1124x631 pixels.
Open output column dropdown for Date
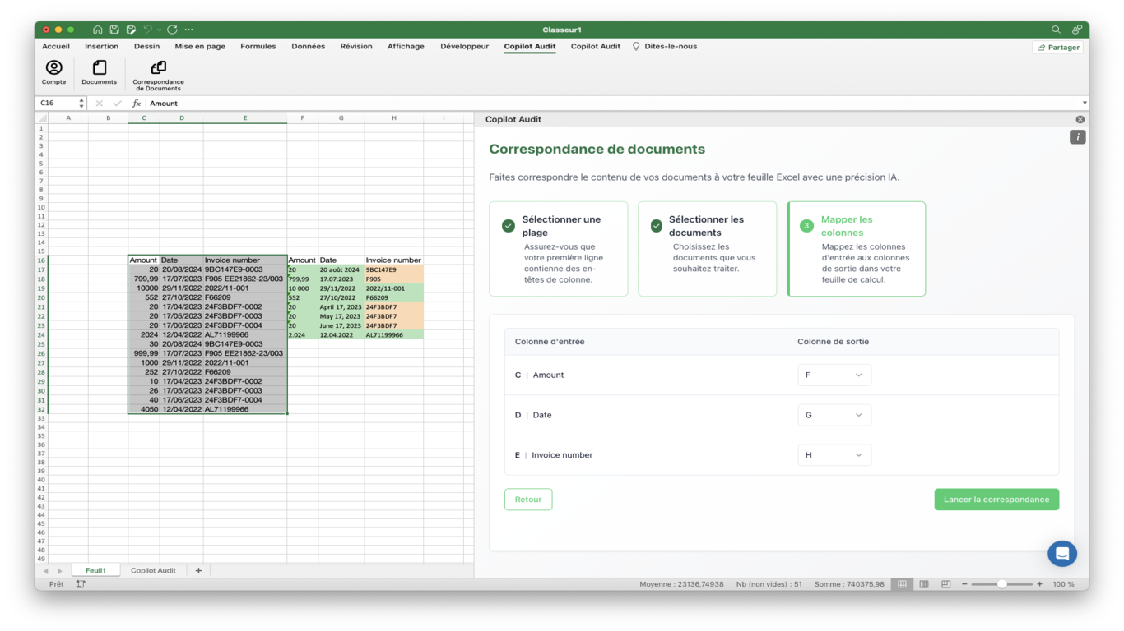[834, 415]
